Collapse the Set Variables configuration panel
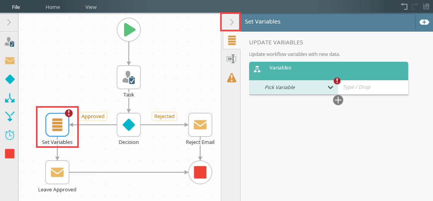 231,22
